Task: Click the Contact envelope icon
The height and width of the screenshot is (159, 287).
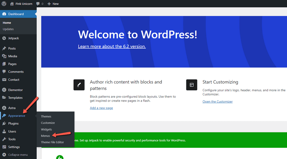Action: pos(4,79)
